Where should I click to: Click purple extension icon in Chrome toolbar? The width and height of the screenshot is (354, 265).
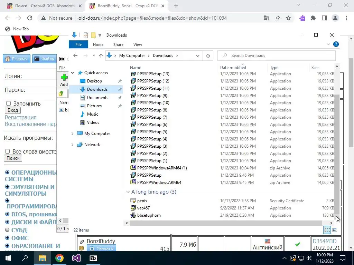302,18
